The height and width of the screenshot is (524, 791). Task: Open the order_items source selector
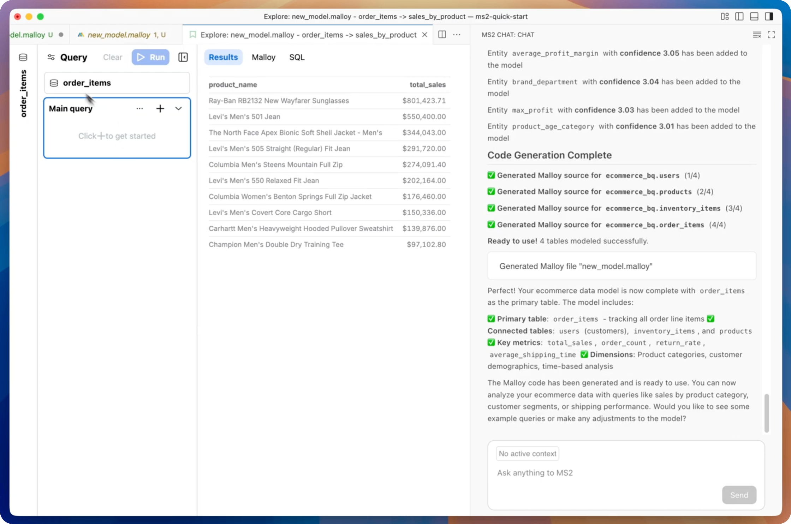pos(117,83)
